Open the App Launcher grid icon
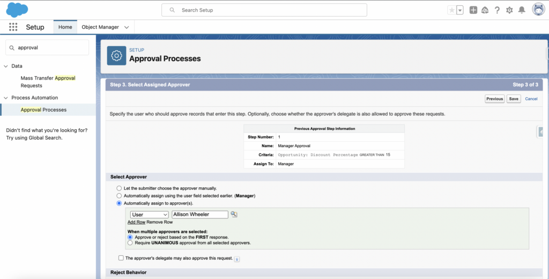Screen dimensions: 549x279 point(13,27)
